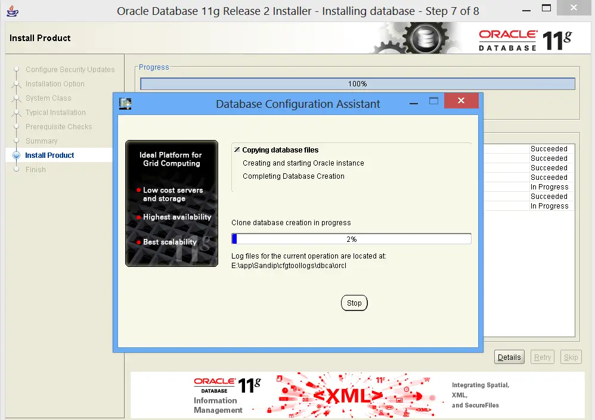
Task: Select the Install Product step in sidebar
Action: [49, 155]
